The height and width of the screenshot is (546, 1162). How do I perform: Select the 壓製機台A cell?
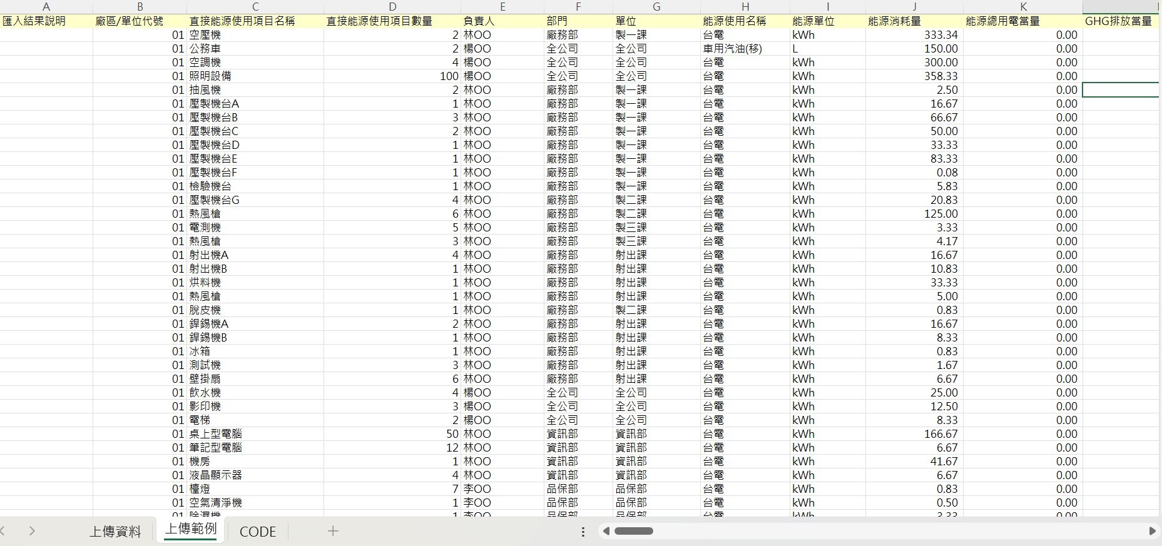(255, 103)
